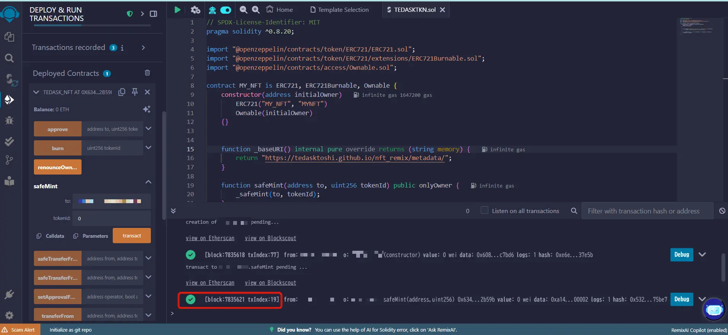Image resolution: width=728 pixels, height=335 pixels.
Task: Click the info icon beside Transactions recorded
Action: [122, 48]
